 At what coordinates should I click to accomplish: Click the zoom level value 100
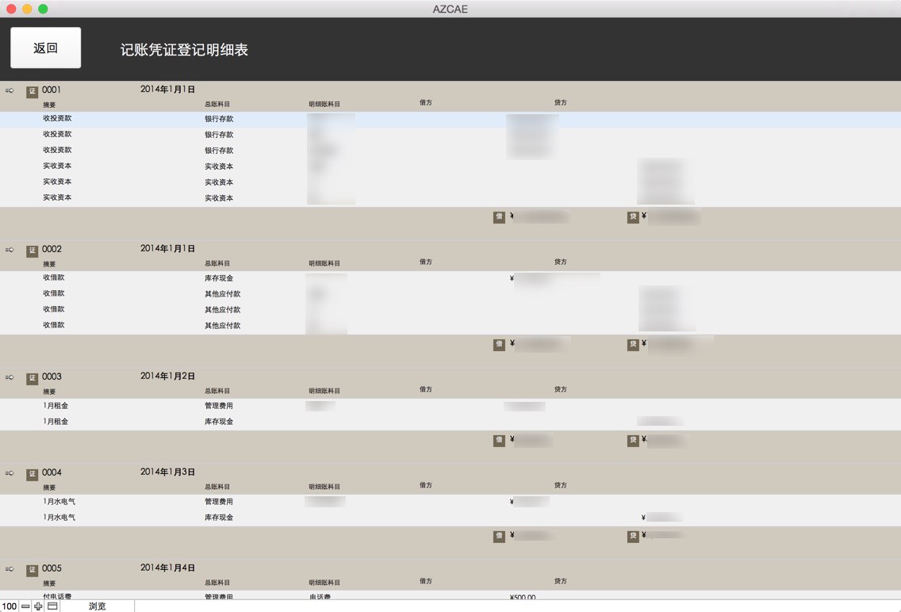[x=10, y=606]
